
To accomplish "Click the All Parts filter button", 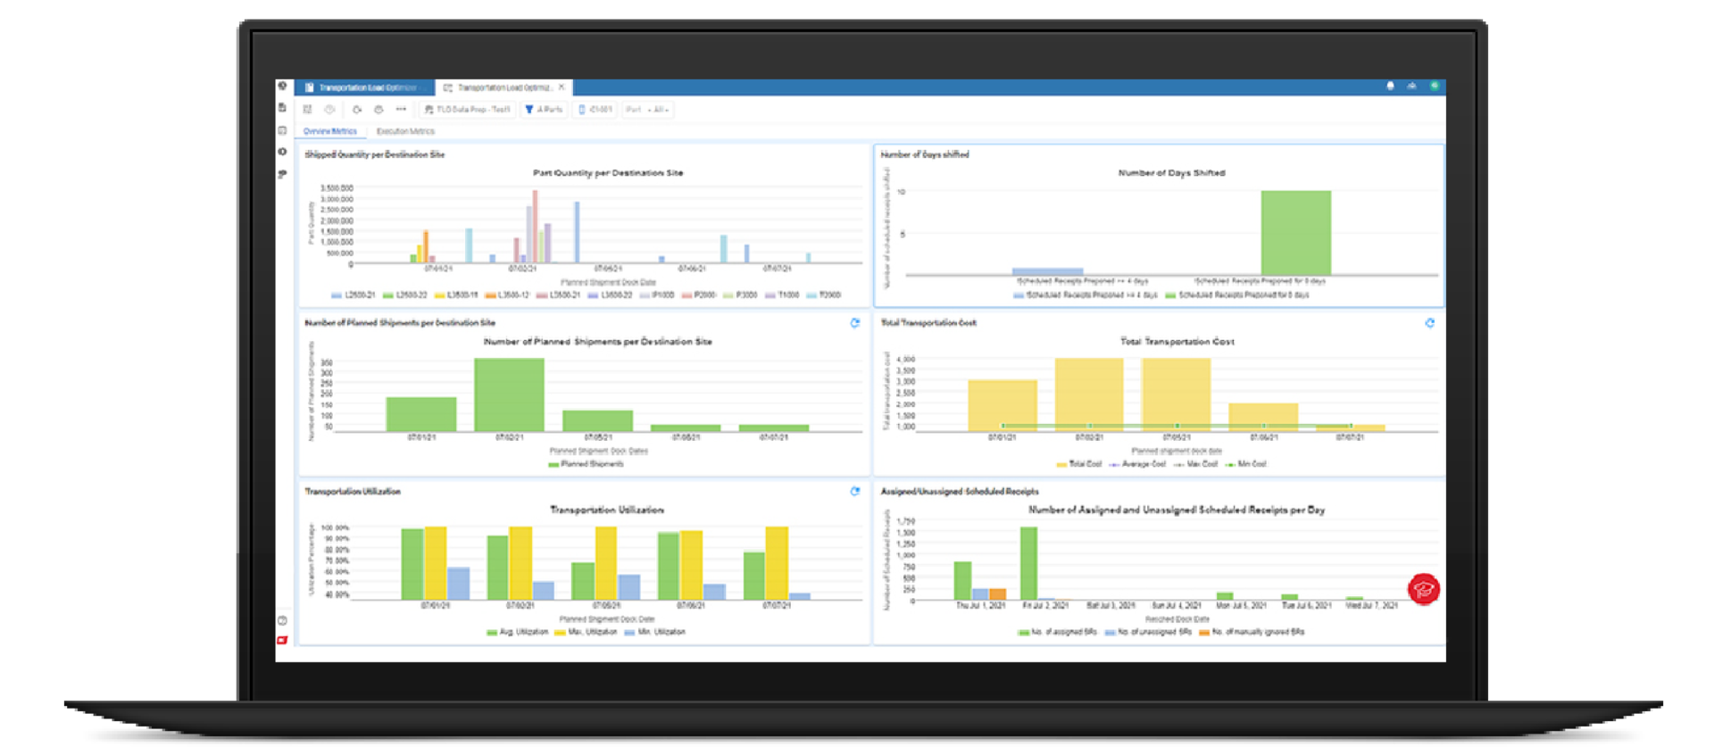I will click(545, 110).
